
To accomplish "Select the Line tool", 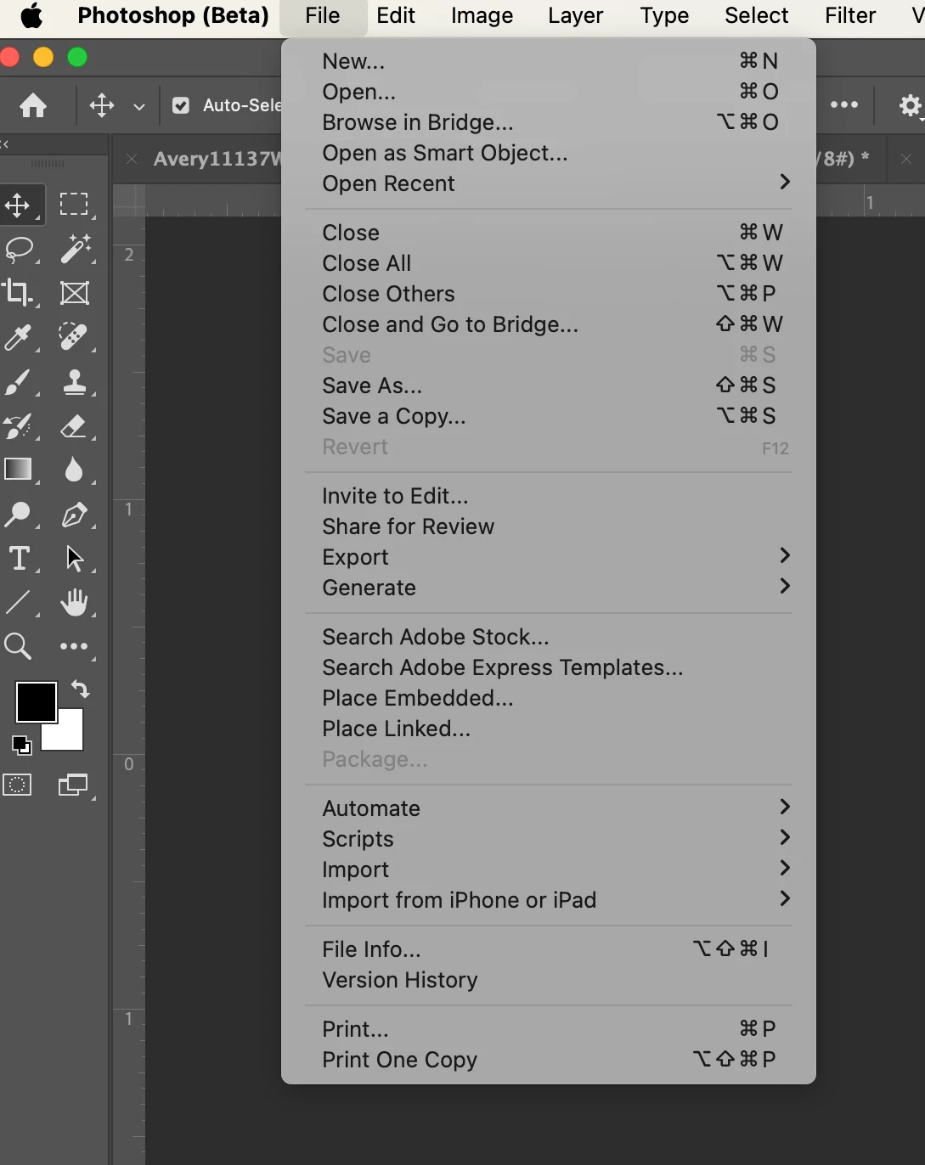I will click(x=18, y=602).
